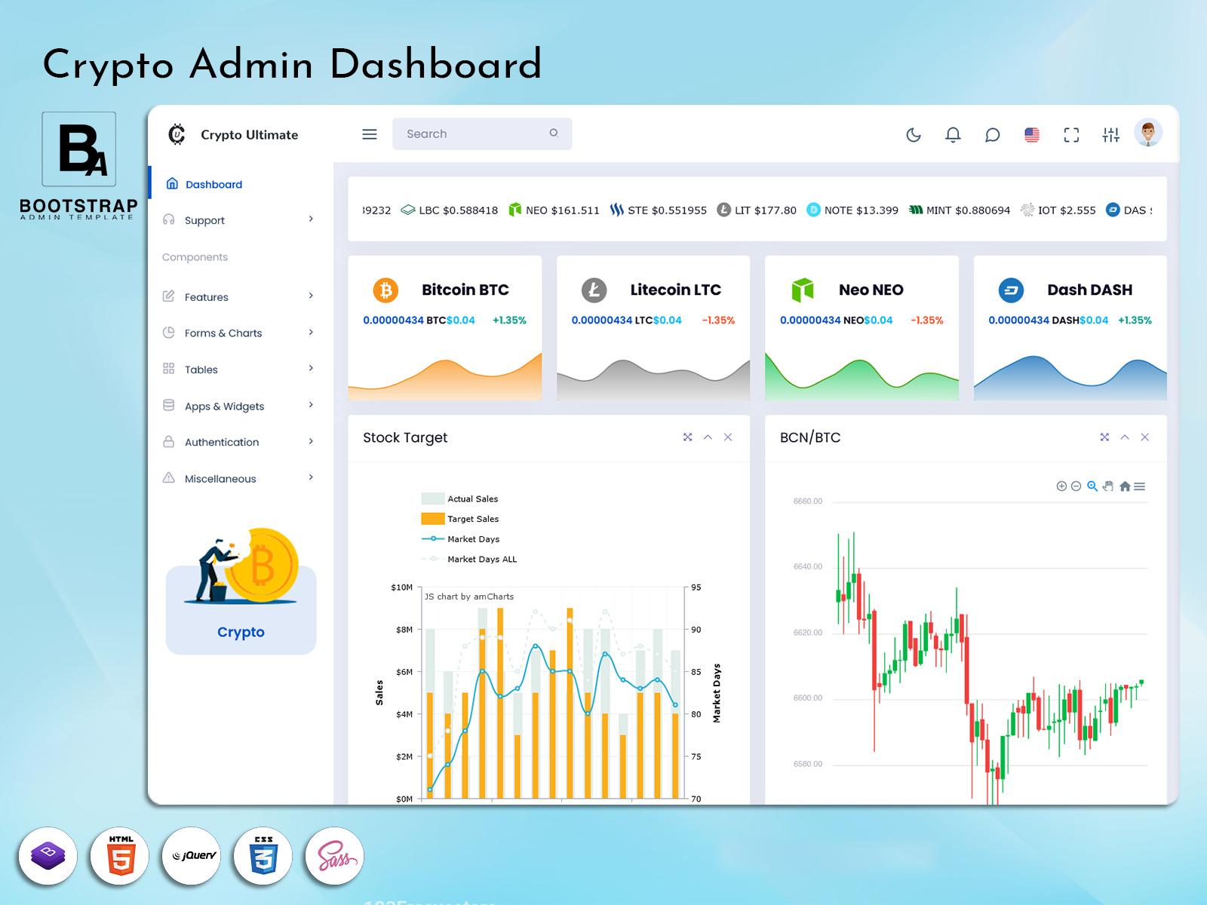Select the chart panning hand tool
Viewport: 1207px width, 905px height.
click(1108, 486)
